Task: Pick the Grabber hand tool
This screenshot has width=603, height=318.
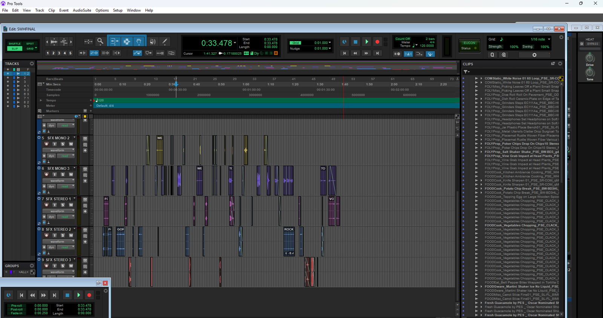Action: click(x=139, y=41)
